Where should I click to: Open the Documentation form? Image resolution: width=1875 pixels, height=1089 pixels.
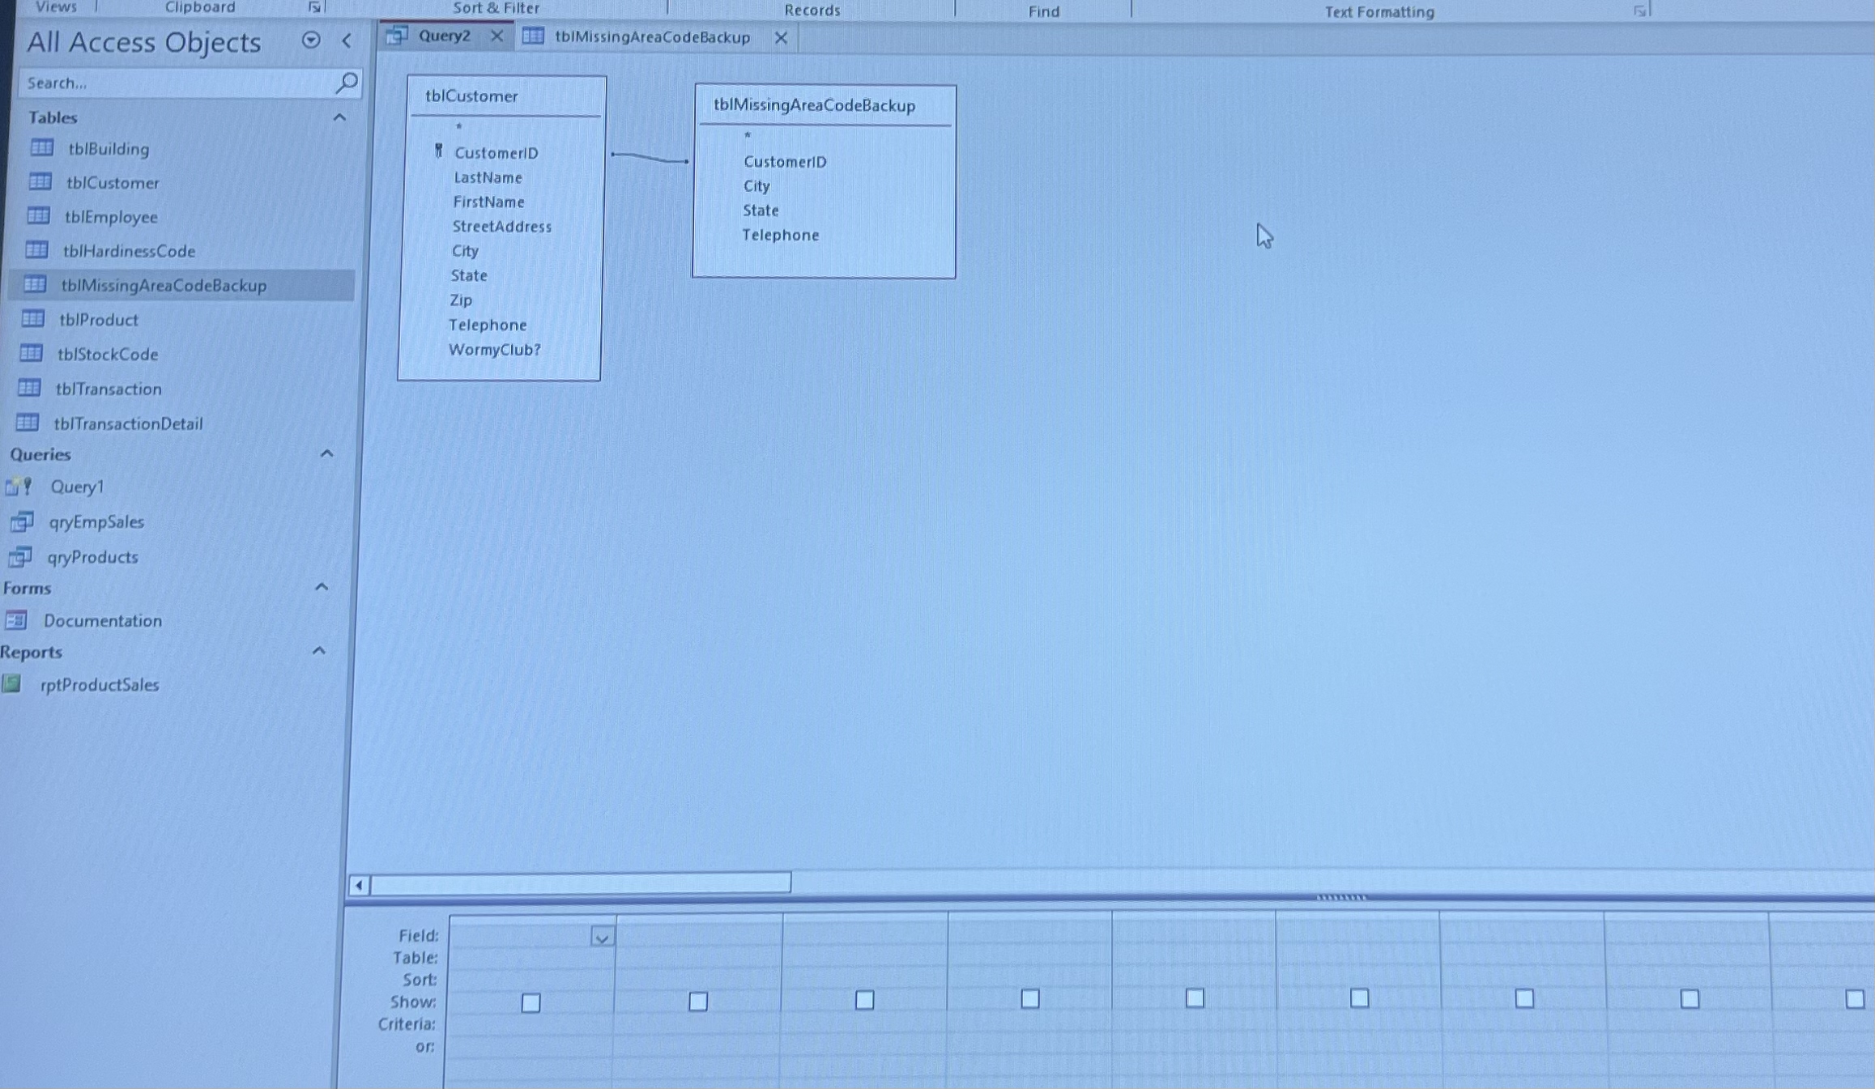tap(103, 620)
